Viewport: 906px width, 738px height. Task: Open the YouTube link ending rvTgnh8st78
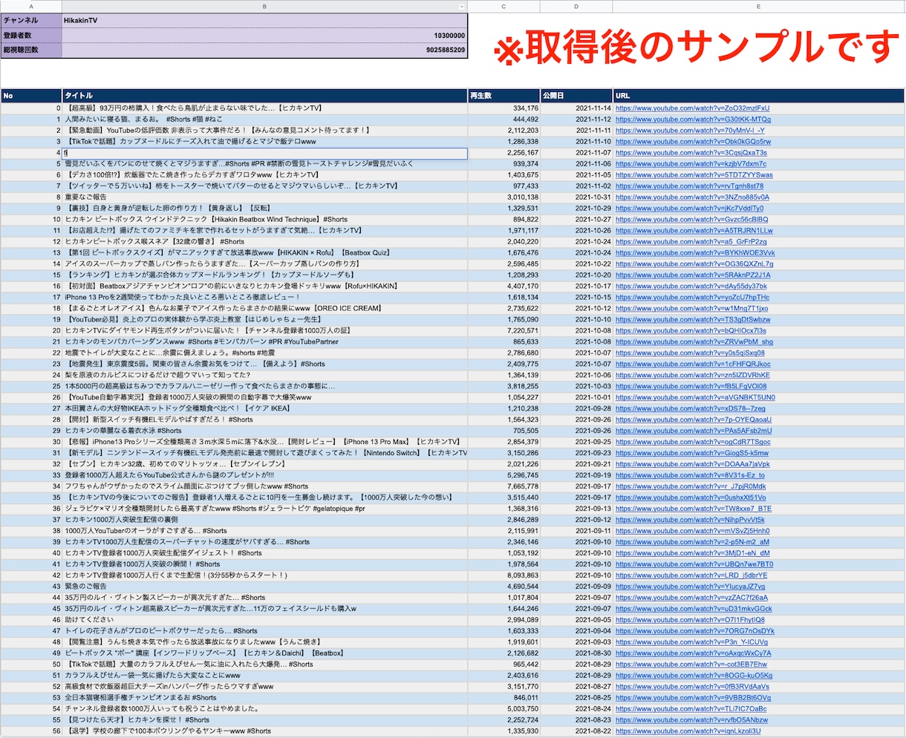689,186
